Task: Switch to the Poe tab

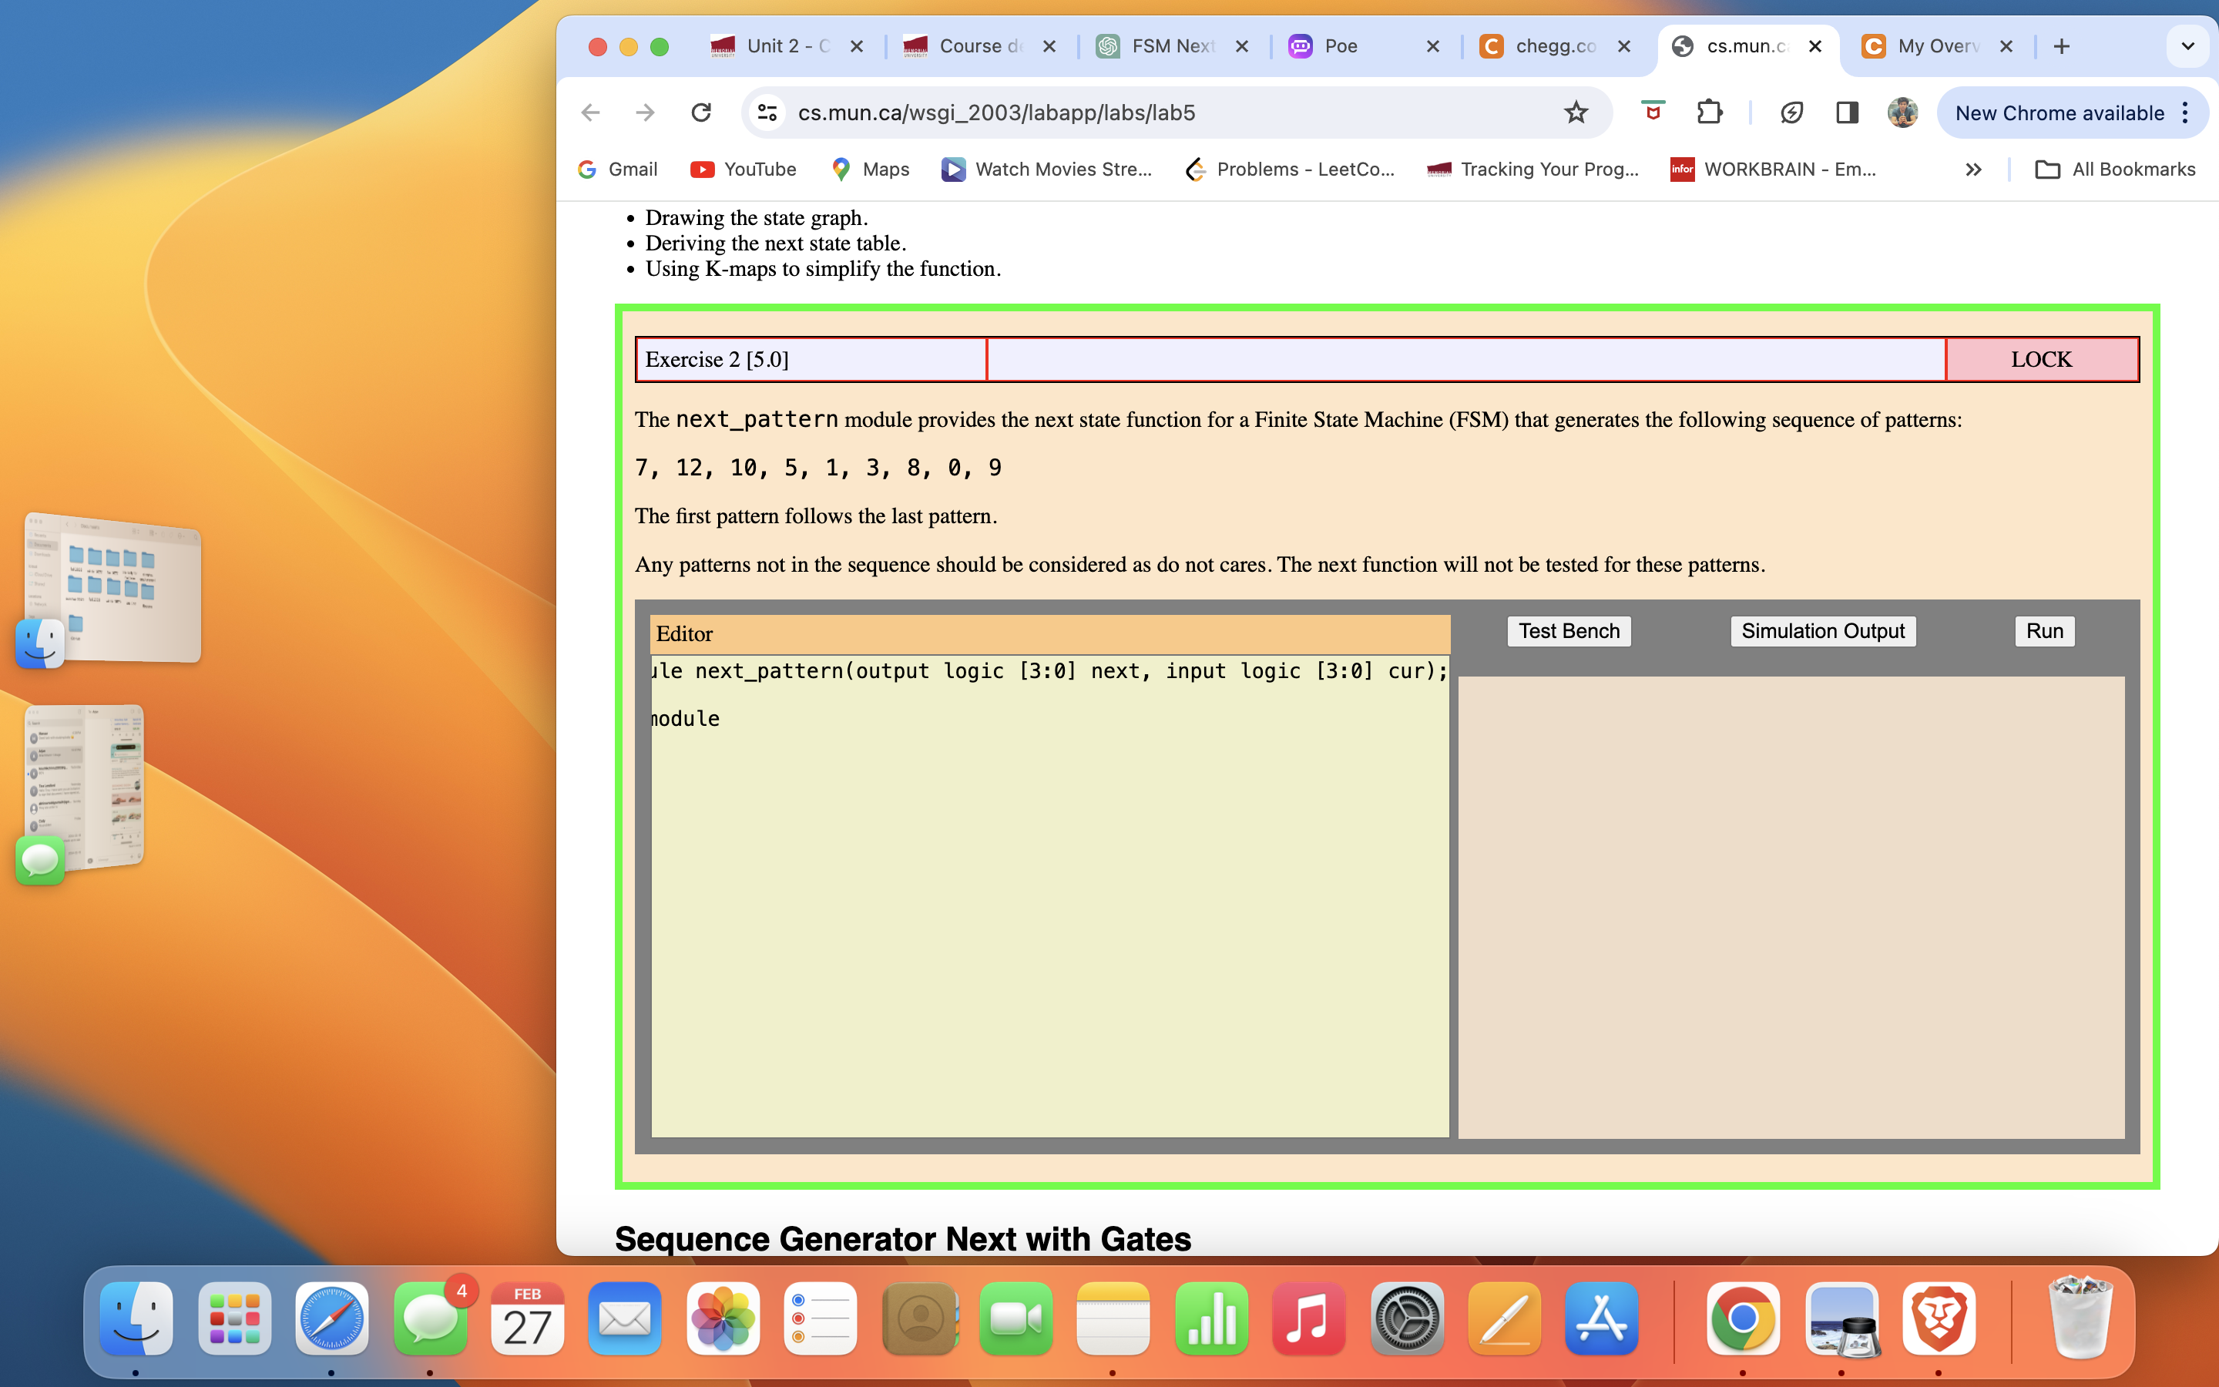Action: click(1341, 46)
